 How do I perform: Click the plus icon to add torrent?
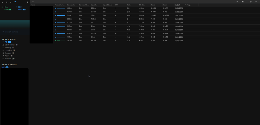pos(251,2)
